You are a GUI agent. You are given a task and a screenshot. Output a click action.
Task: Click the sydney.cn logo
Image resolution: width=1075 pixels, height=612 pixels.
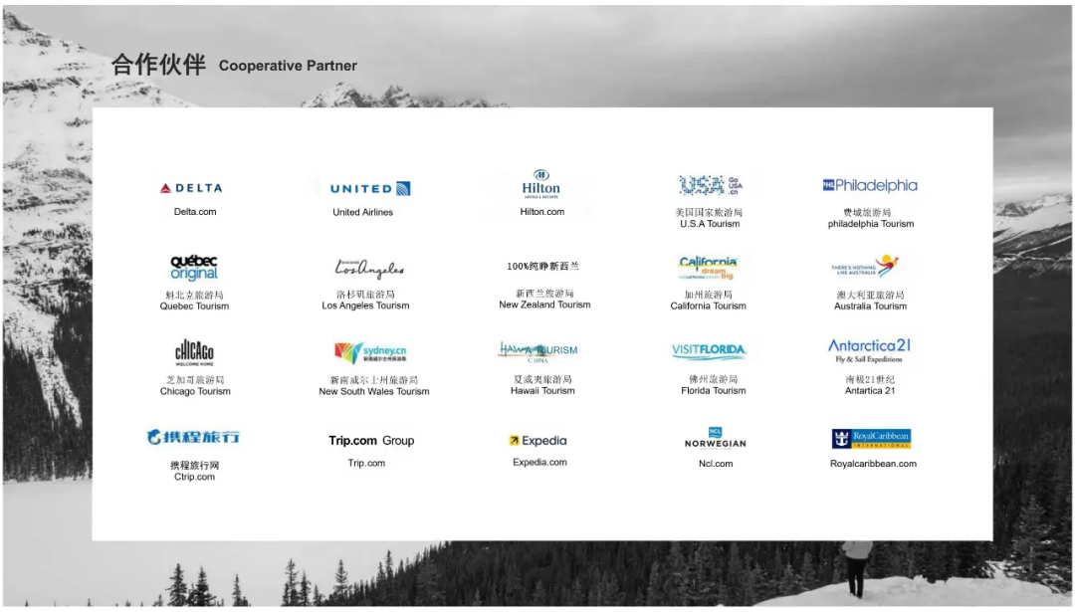click(369, 353)
